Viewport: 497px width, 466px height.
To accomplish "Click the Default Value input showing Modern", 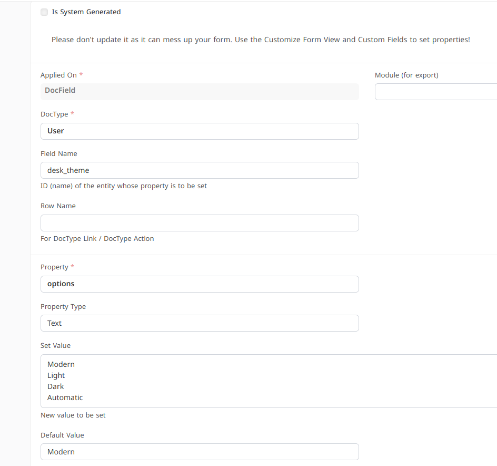I will [200, 452].
